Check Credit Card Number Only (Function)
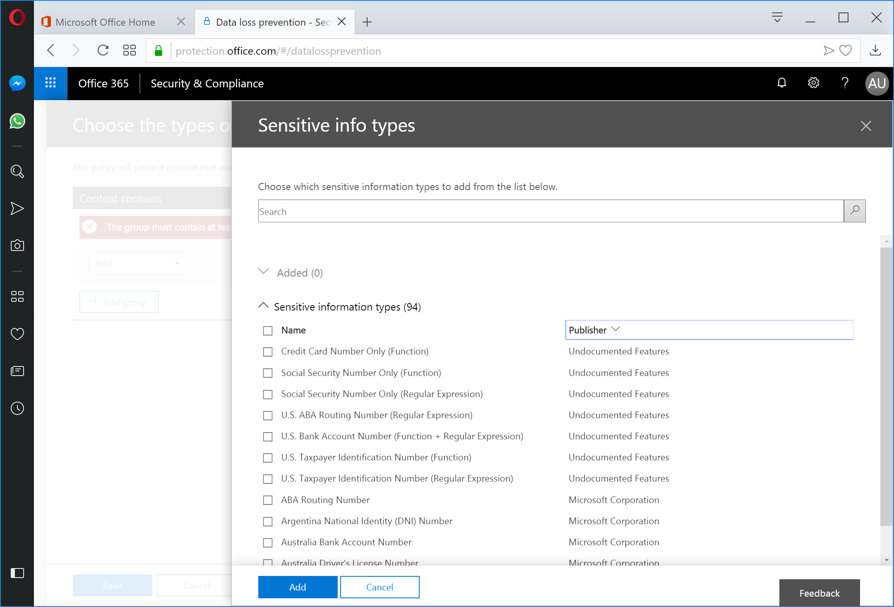 point(268,352)
